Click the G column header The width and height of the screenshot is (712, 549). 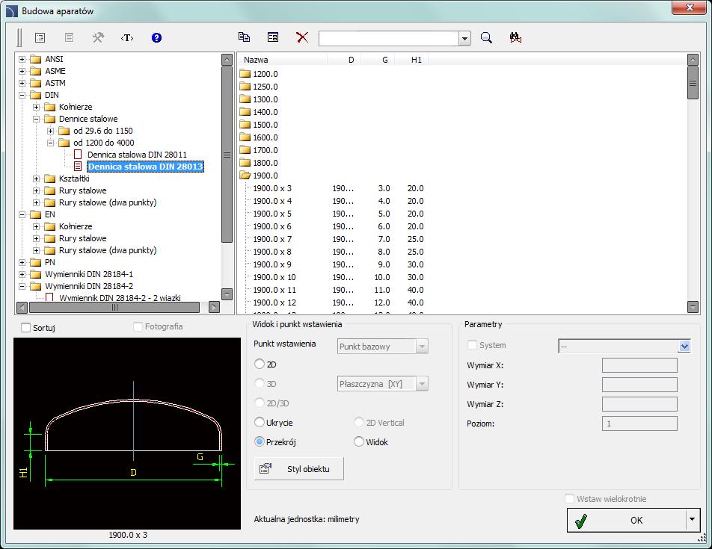coord(378,60)
